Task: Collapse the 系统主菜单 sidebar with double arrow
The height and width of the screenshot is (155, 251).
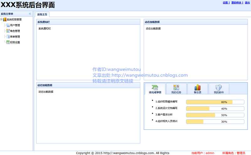Action: pyautogui.click(x=30, y=14)
